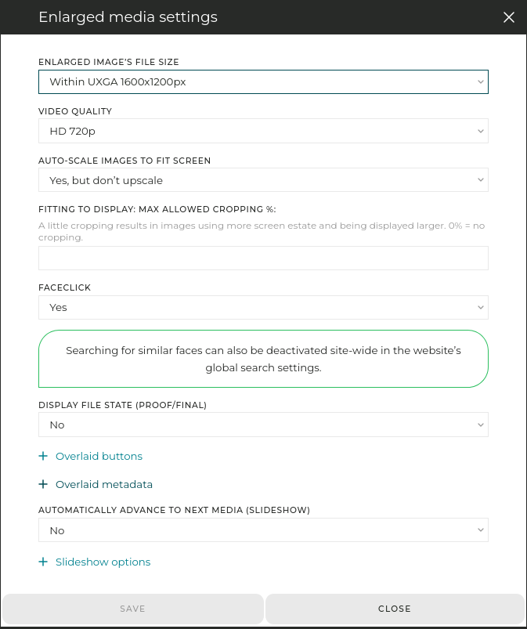Screen dimensions: 527x629
Task: Close the Enlarged media settings dialog via X icon
Action: (x=509, y=17)
